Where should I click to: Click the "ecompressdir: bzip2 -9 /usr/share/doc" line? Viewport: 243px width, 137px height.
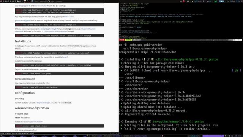(x=148, y=52)
